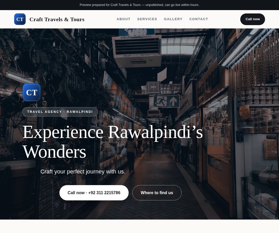The height and width of the screenshot is (233, 279).
Task: Open the About section
Action: [x=123, y=19]
